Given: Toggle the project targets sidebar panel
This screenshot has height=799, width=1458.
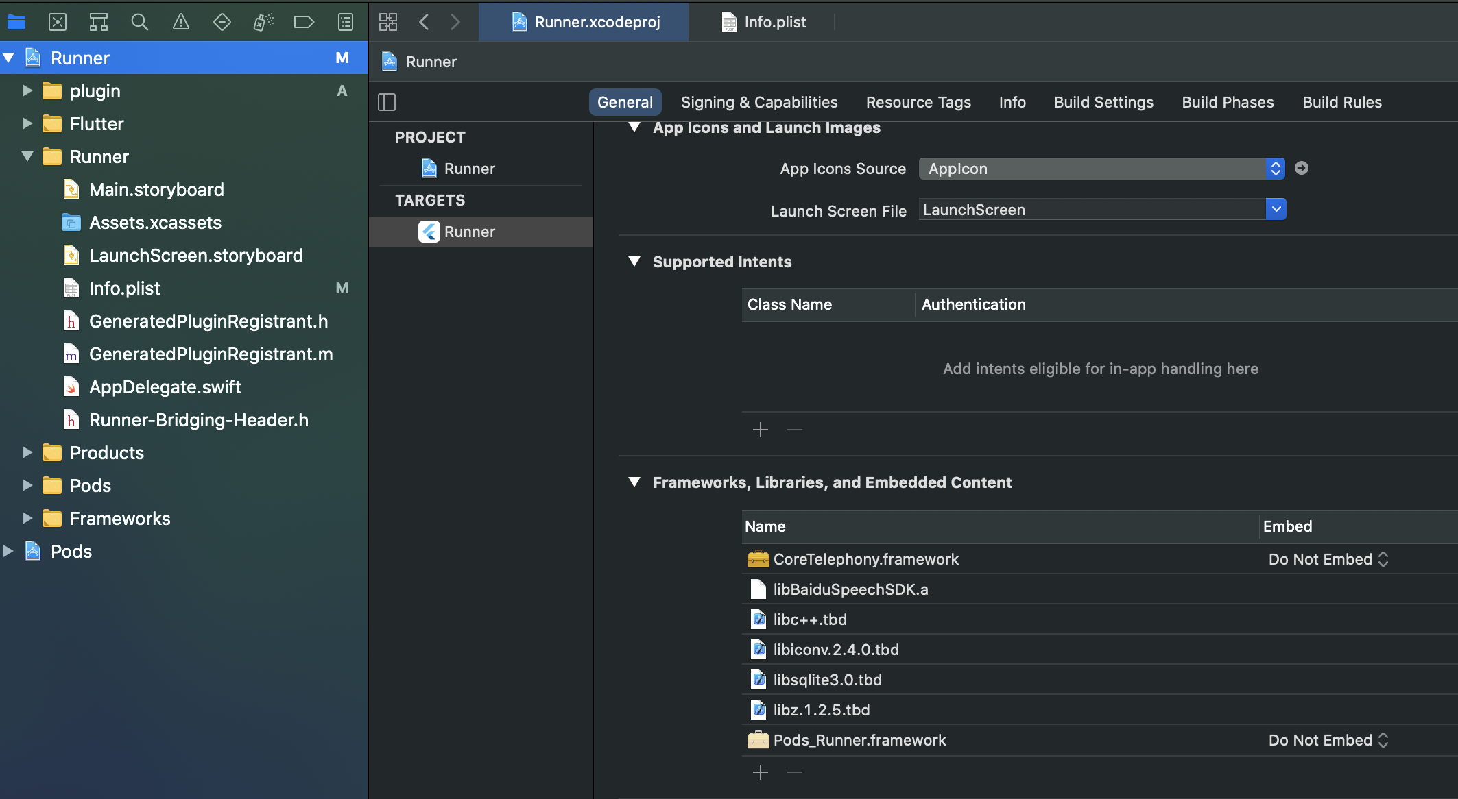Looking at the screenshot, I should [387, 102].
